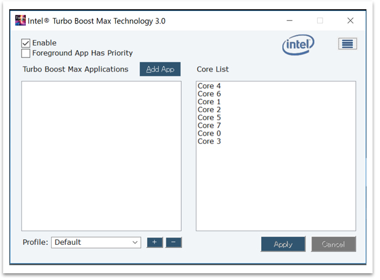The width and height of the screenshot is (380, 280).
Task: Open the Profile dropdown
Action: click(x=96, y=242)
